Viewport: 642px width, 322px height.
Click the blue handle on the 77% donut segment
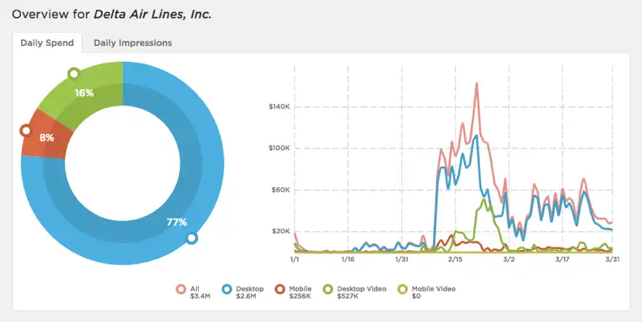191,238
